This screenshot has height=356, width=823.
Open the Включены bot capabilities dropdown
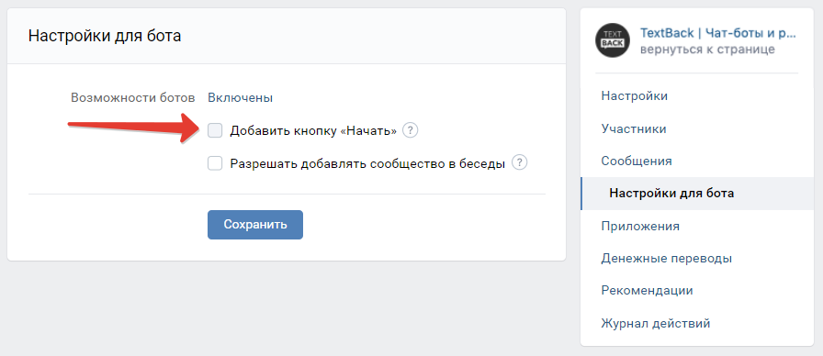pyautogui.click(x=241, y=98)
